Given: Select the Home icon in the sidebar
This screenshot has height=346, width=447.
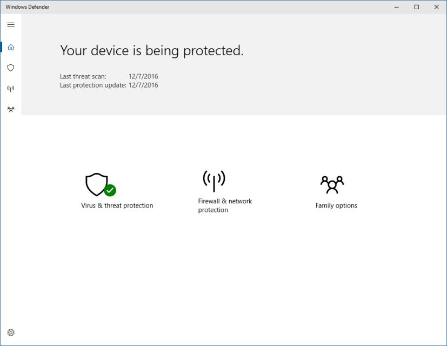Looking at the screenshot, I should (x=10, y=46).
